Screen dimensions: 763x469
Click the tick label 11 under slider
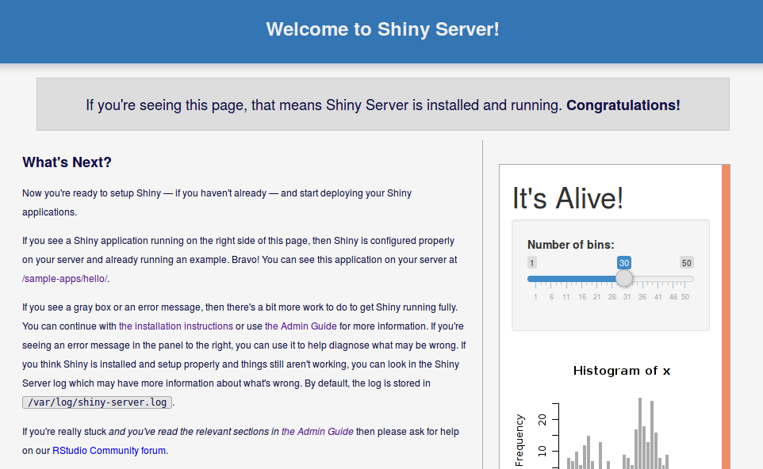pos(566,297)
